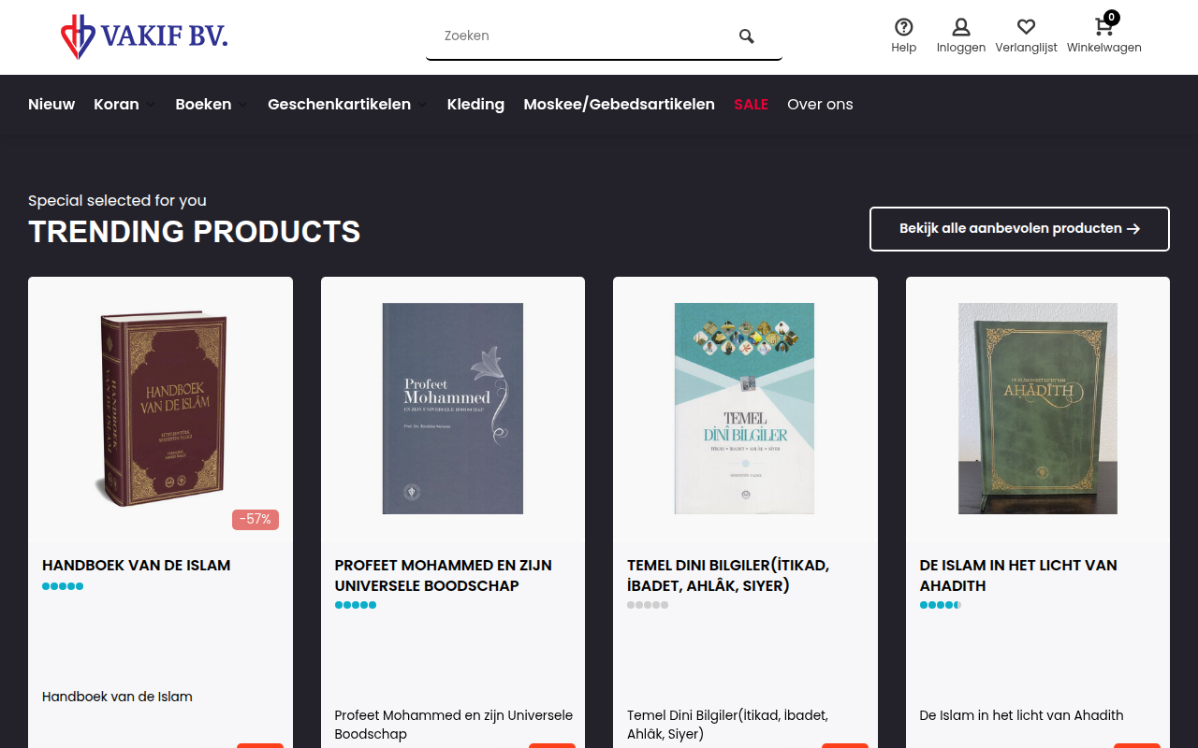The height and width of the screenshot is (748, 1198).
Task: Click Bekijk alle aanbevolen producten button
Action: point(1019,229)
